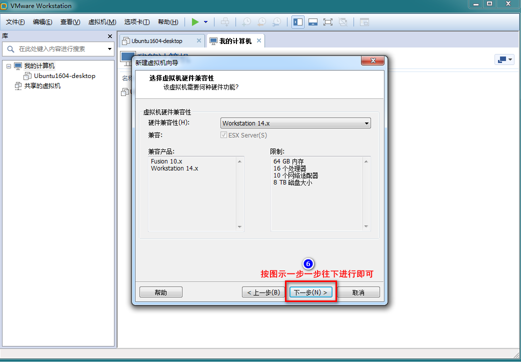Close the library panel with X icon
Viewport: 521px width, 362px height.
click(x=110, y=36)
